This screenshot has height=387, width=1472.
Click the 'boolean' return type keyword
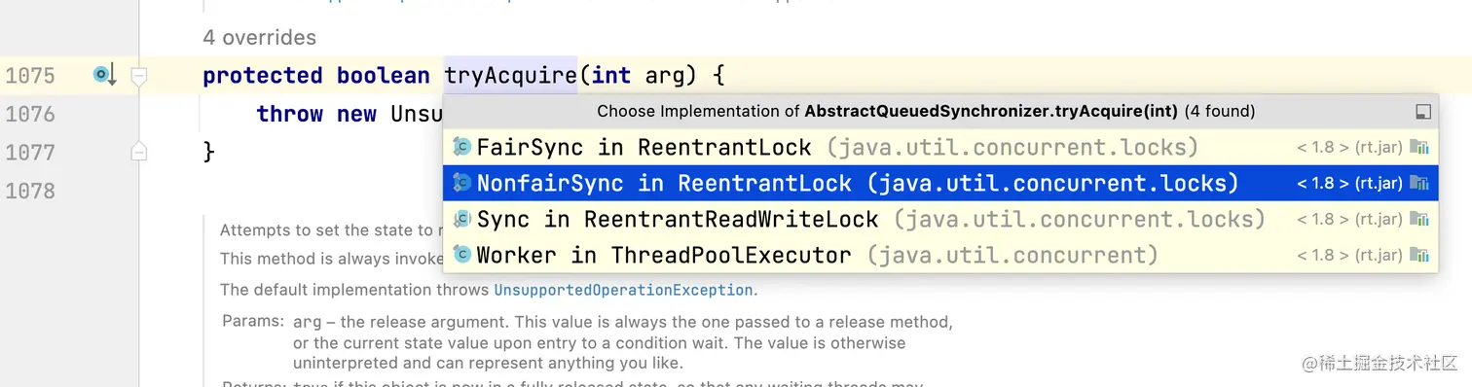click(384, 75)
